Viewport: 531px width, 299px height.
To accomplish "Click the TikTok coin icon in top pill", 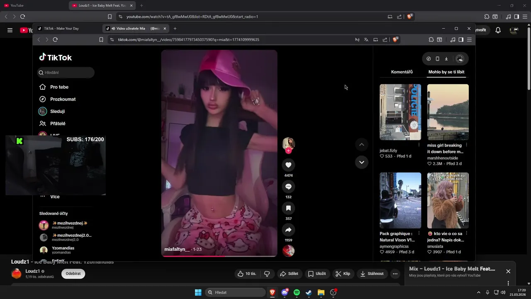I will 429,59.
